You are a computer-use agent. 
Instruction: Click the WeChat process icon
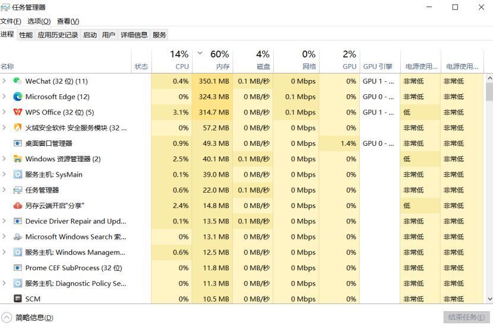18,81
